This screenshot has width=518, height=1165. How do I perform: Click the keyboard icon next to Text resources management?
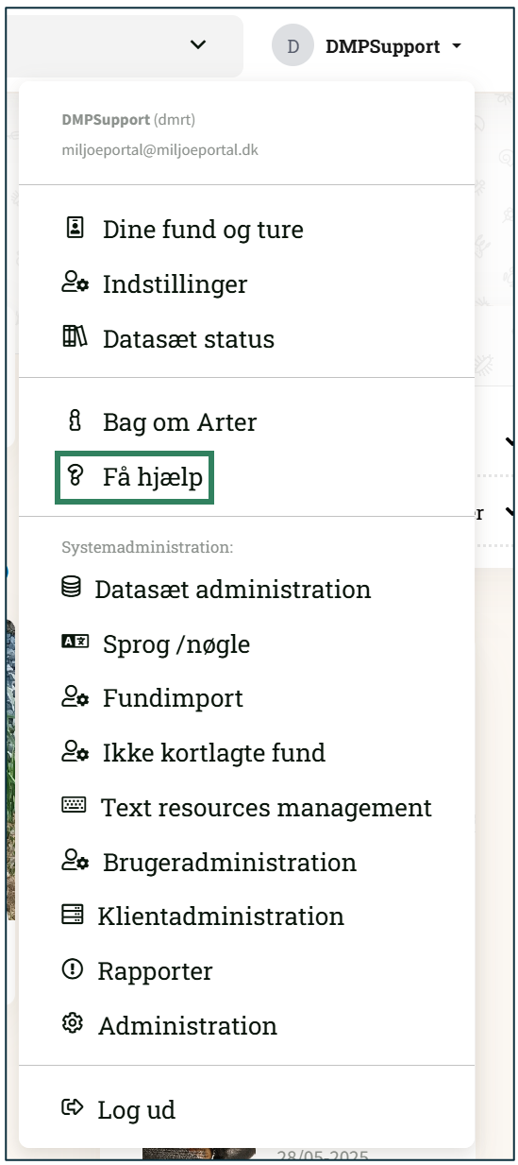click(x=74, y=806)
